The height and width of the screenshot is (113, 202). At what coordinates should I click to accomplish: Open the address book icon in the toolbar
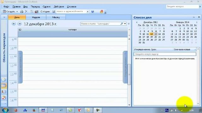click(x=54, y=12)
